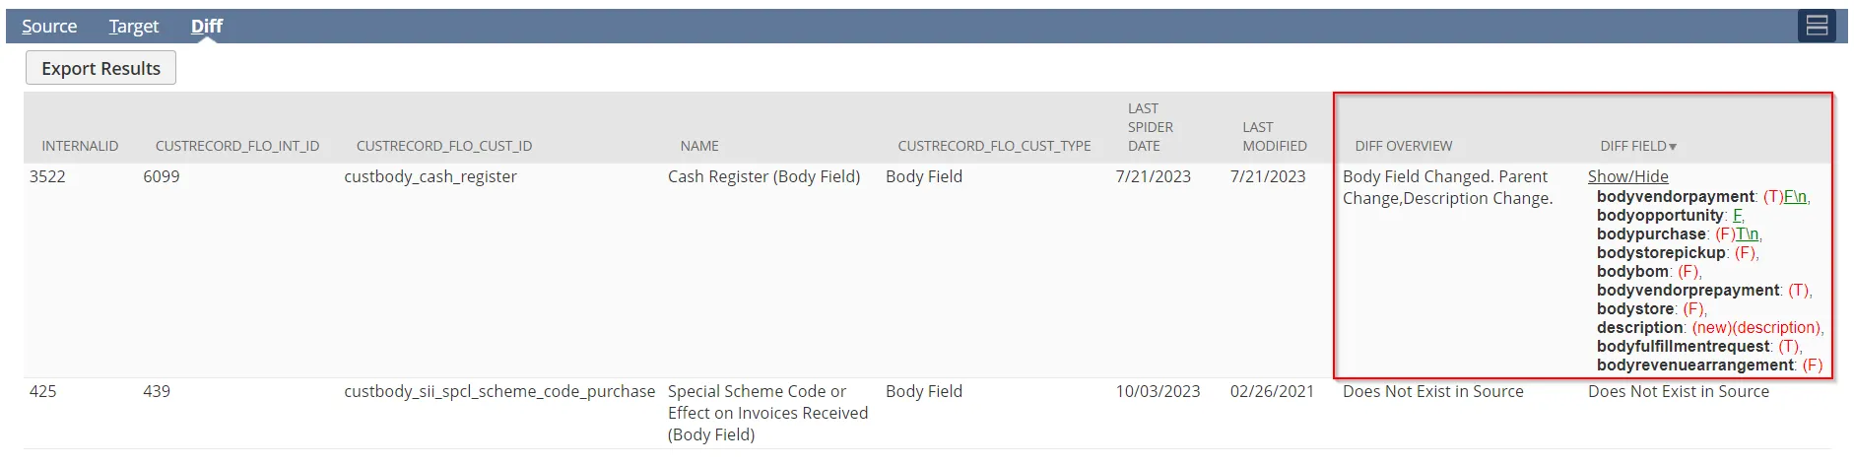Image resolution: width=1854 pixels, height=465 pixels.
Task: Sort by CUSTRECORD_FLO_INT_ID column header
Action: 237,146
